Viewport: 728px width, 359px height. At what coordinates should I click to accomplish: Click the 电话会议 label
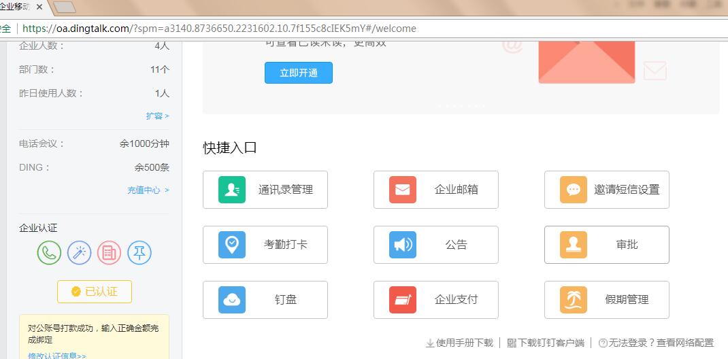(42, 143)
